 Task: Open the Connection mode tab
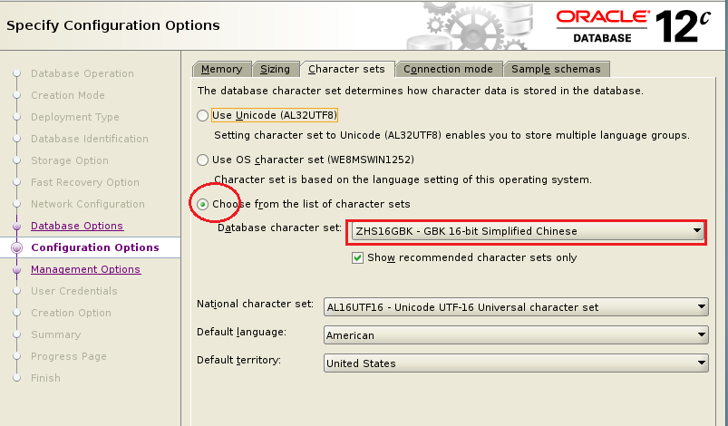pos(449,69)
